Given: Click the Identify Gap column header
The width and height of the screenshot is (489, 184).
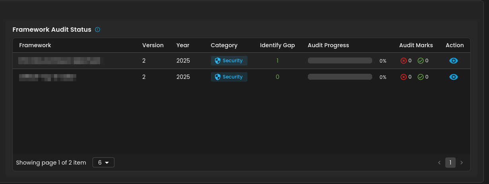Looking at the screenshot, I should coord(277,45).
